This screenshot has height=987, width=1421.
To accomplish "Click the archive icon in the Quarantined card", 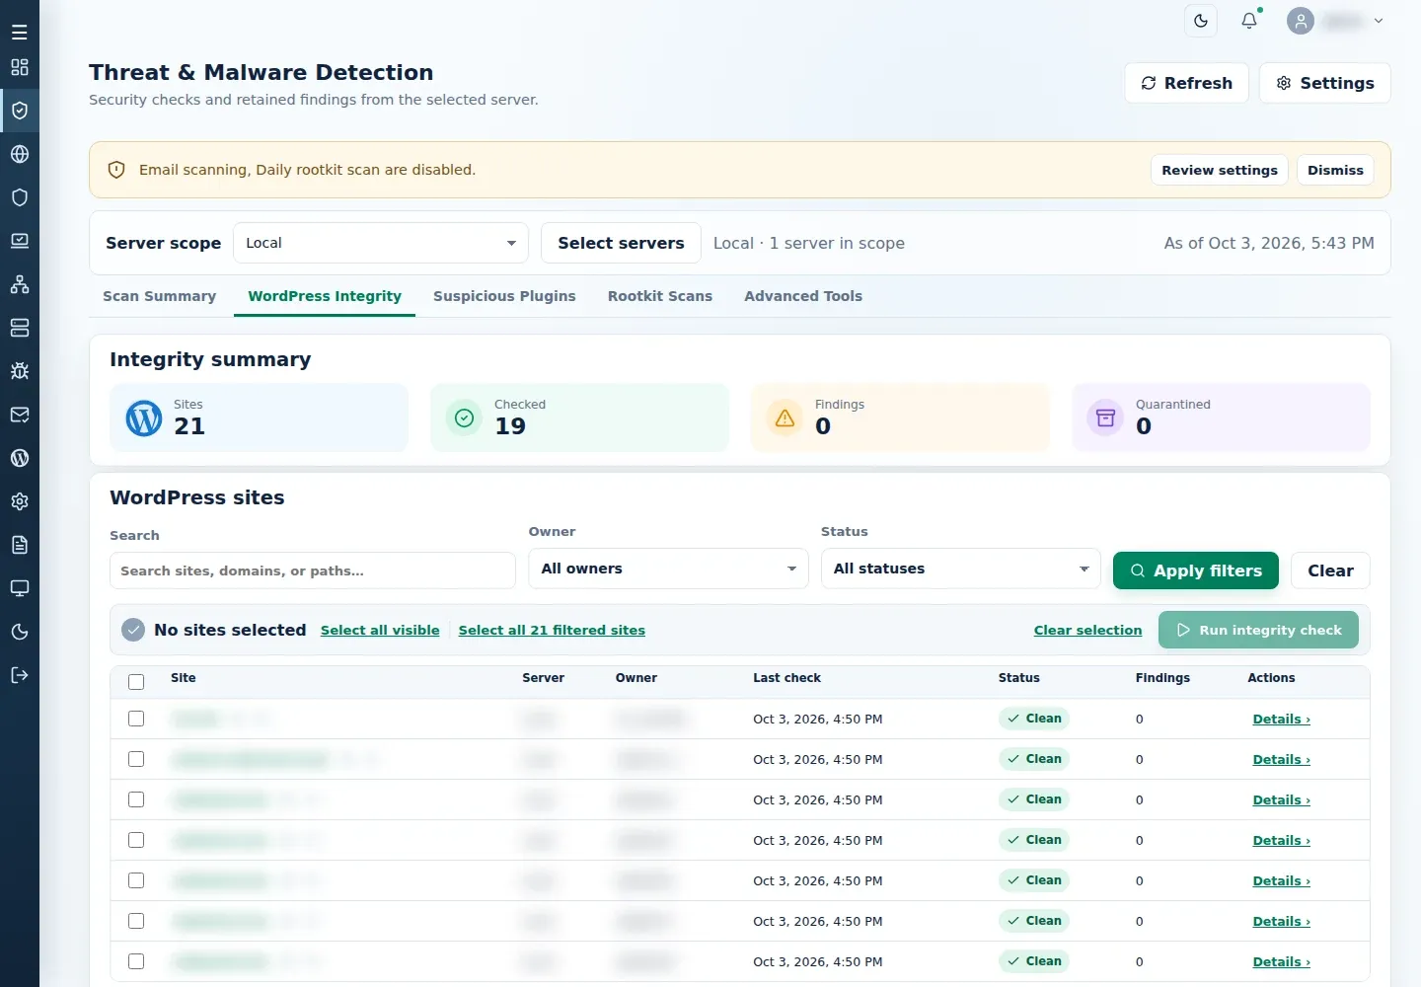I will (1106, 418).
